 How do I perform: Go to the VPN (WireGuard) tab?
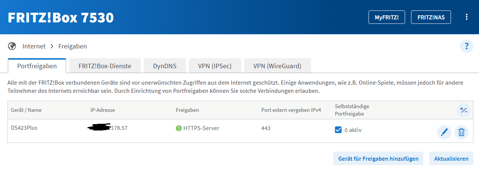(277, 66)
